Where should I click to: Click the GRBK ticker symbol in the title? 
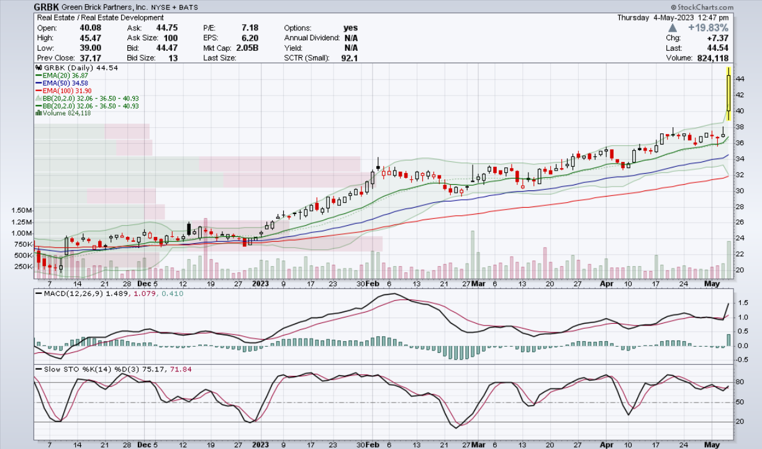click(x=48, y=7)
